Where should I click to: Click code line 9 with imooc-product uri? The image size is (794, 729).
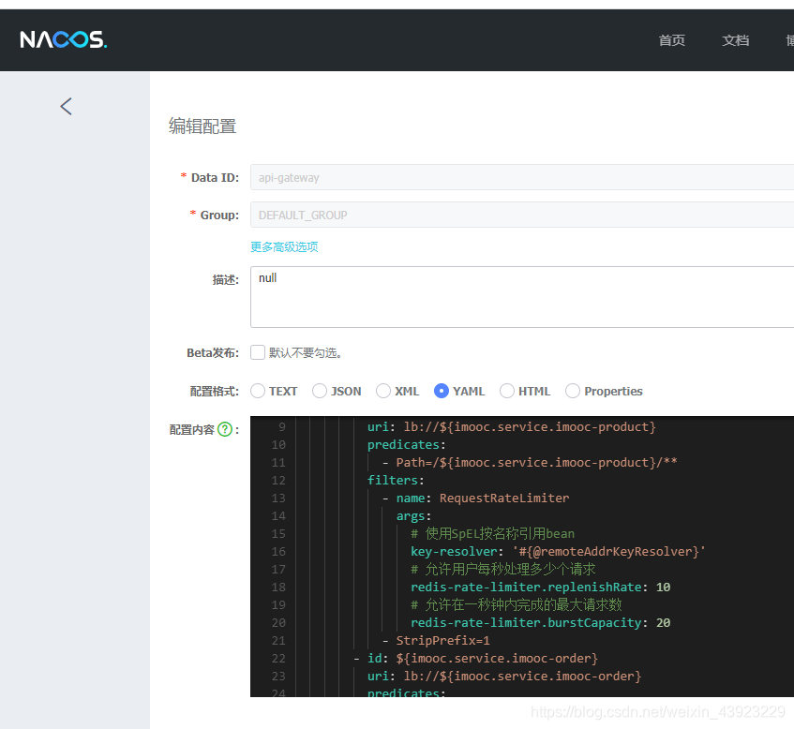(512, 426)
